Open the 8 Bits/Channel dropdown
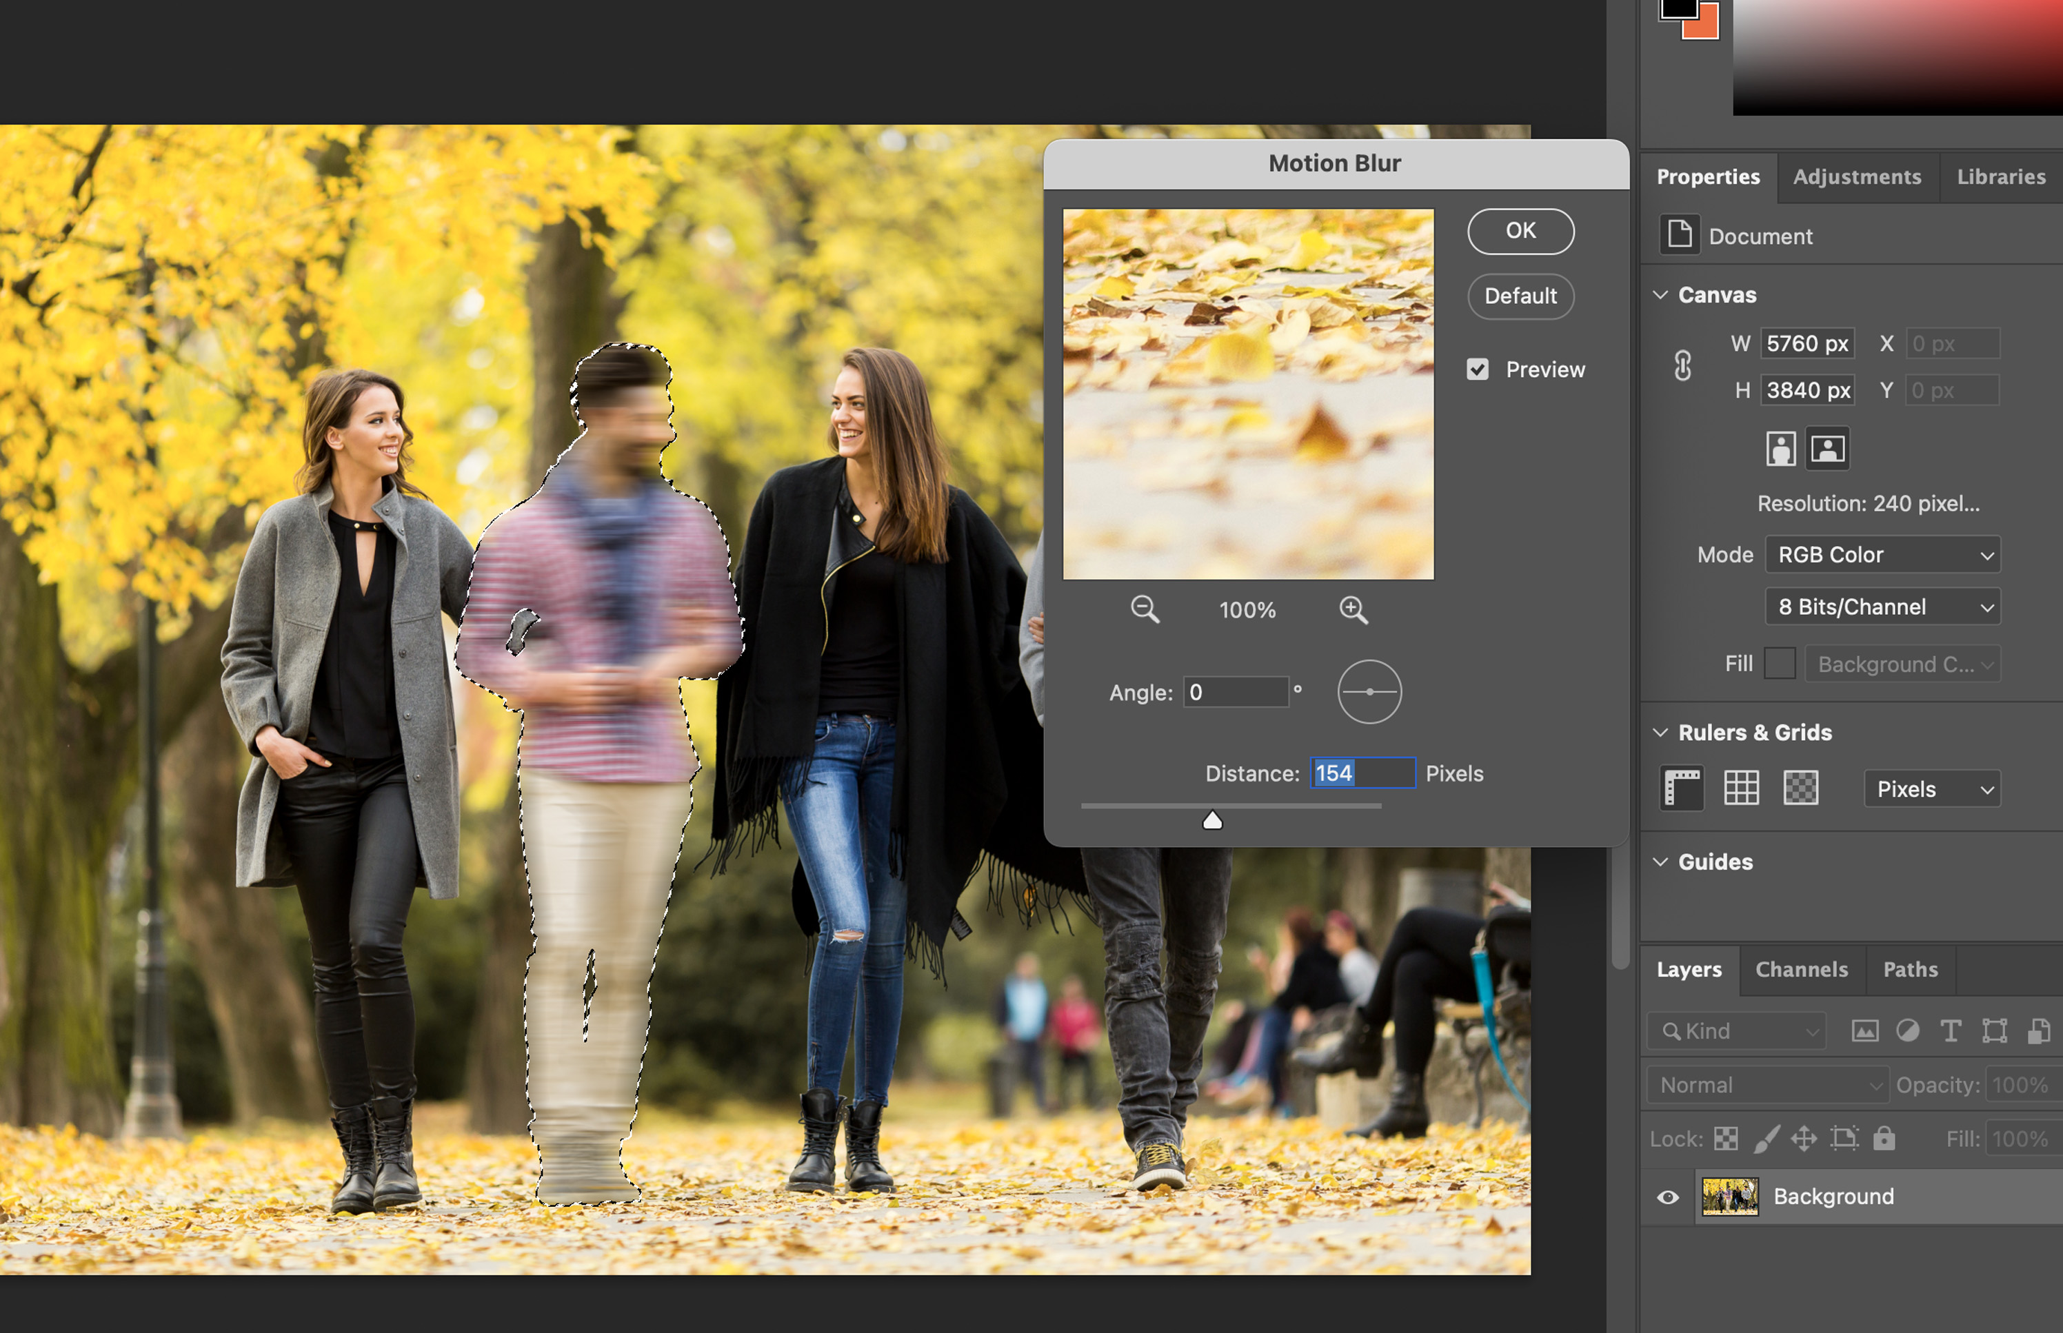This screenshot has height=1333, width=2063. pos(1883,607)
